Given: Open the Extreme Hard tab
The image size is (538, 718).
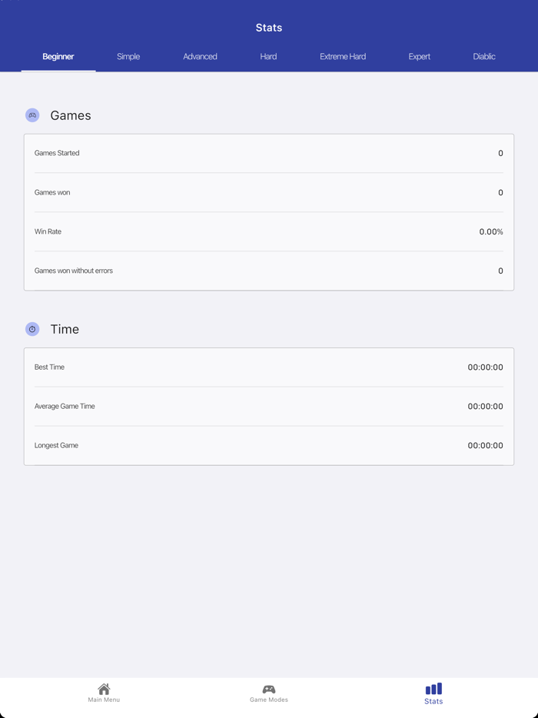Looking at the screenshot, I should (342, 56).
